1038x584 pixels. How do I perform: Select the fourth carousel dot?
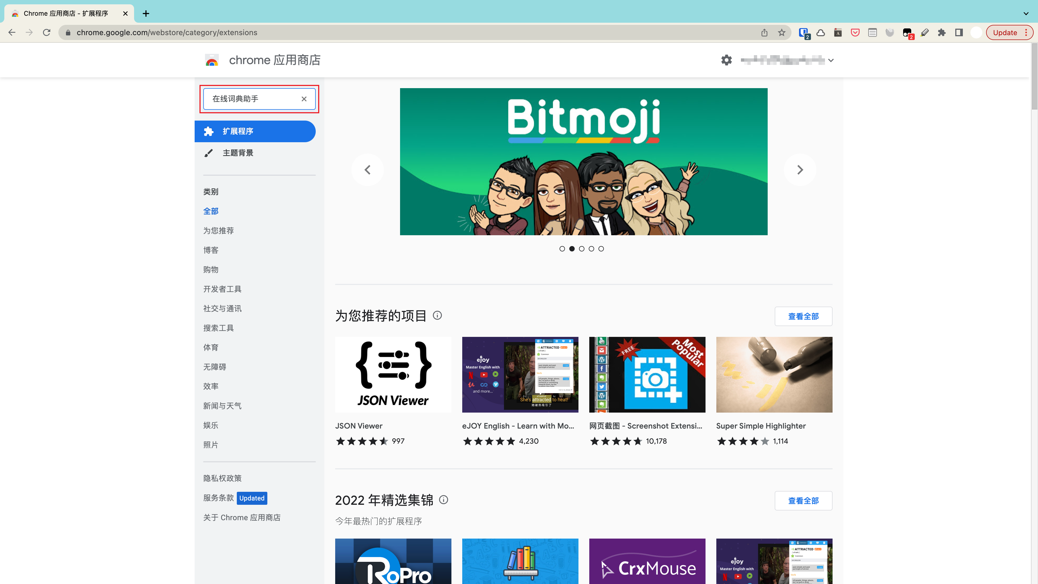coord(591,249)
